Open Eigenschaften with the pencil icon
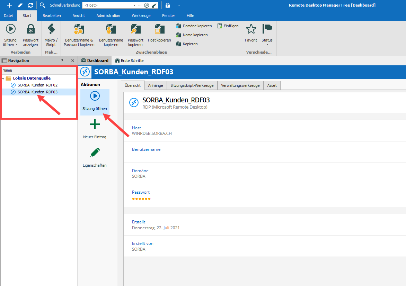The width and height of the screenshot is (406, 286). (x=95, y=153)
